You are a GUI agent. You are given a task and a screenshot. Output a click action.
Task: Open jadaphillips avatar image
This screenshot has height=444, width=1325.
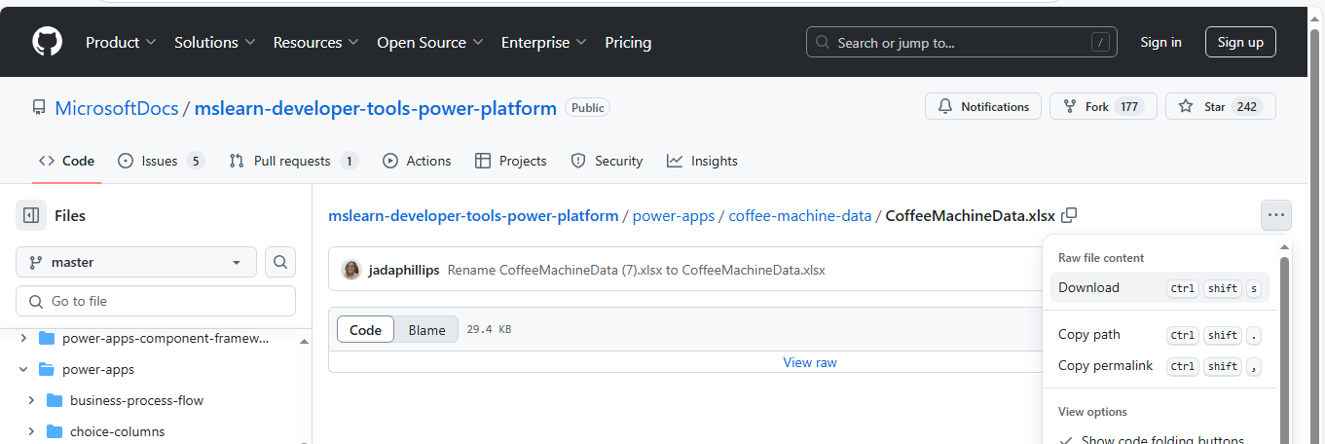click(351, 270)
